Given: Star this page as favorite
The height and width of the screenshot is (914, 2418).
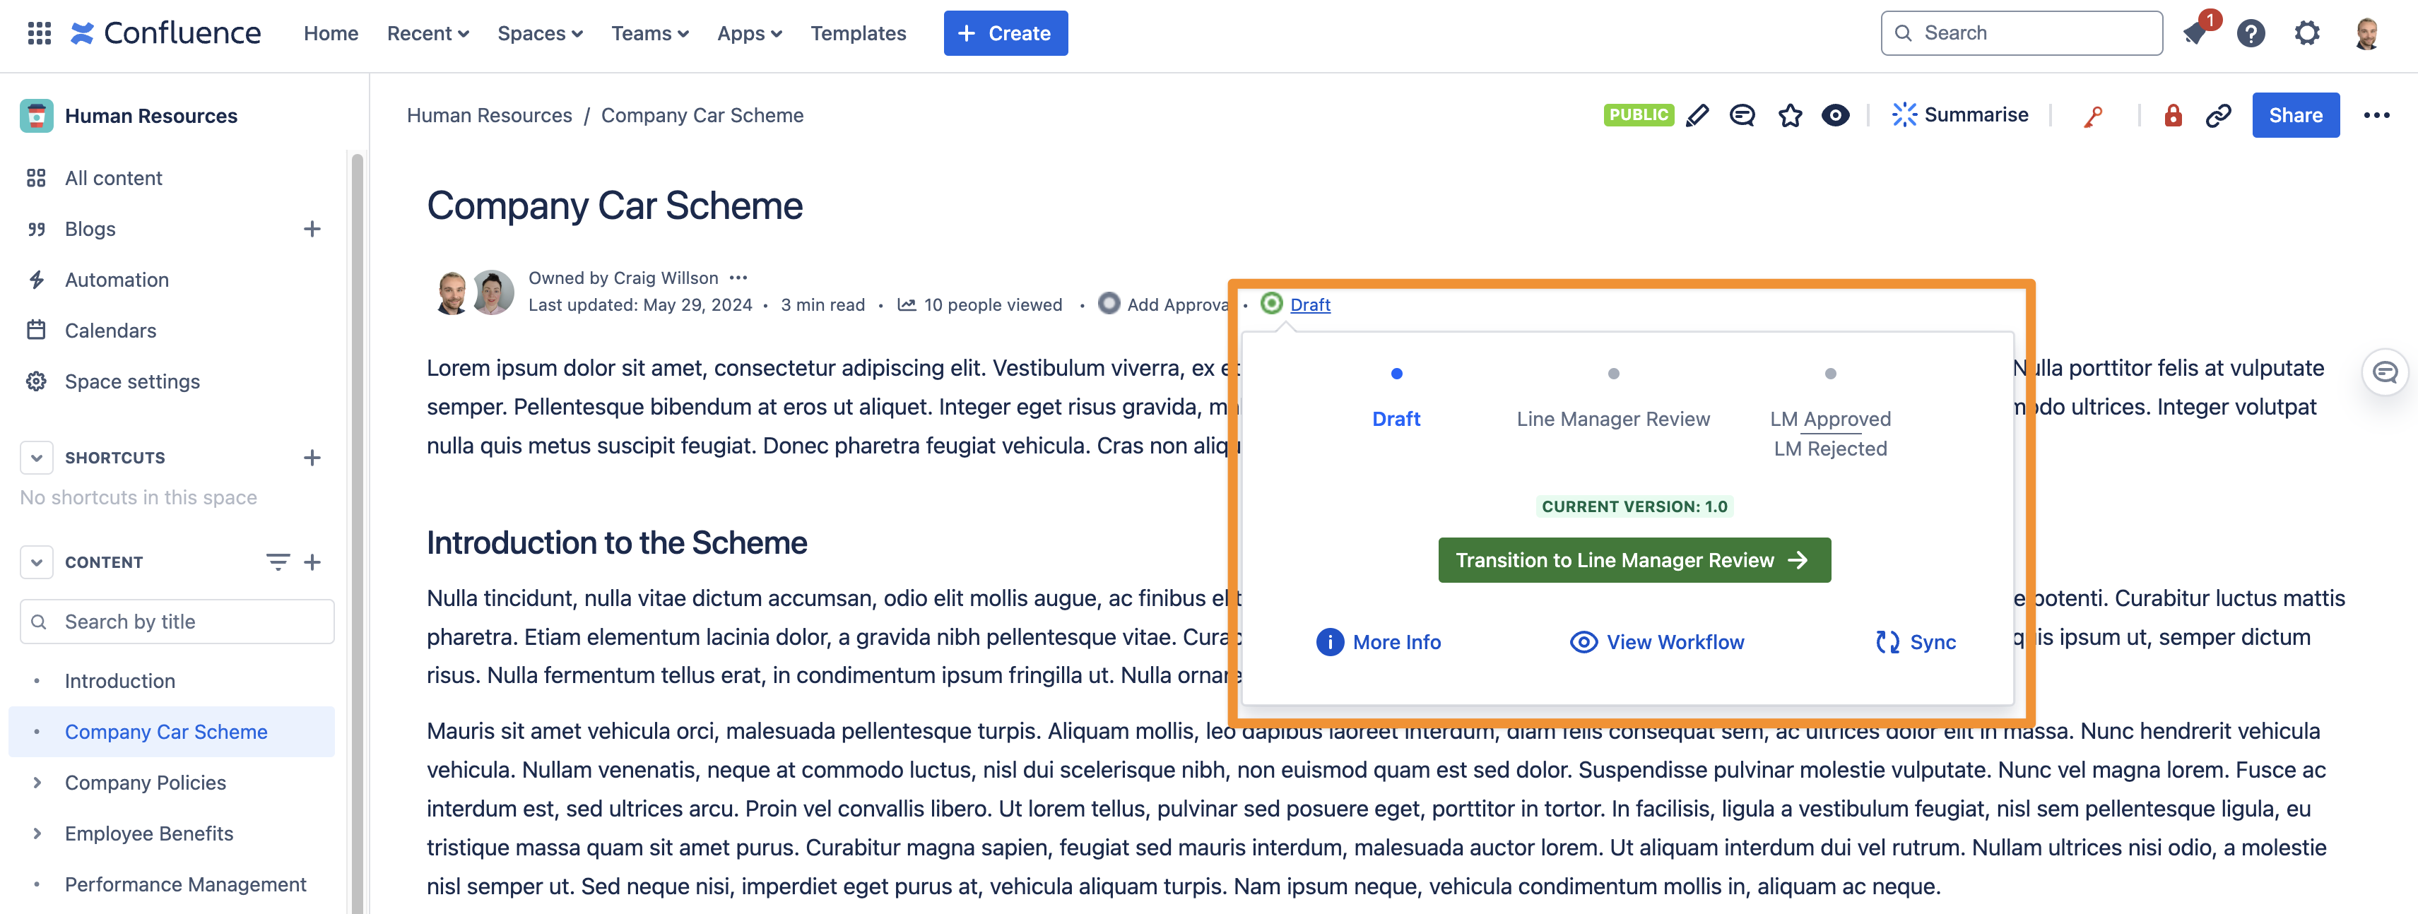Looking at the screenshot, I should click(1790, 115).
